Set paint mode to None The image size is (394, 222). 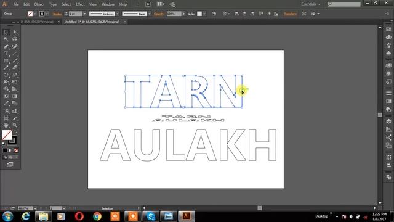coord(16,150)
